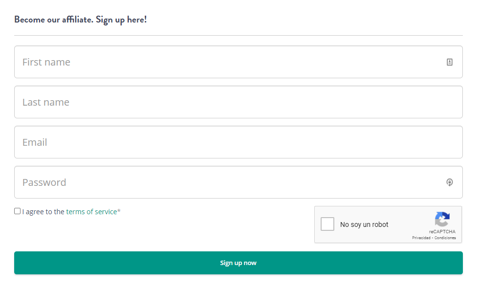Open the reCAPTCHA Privacidad link
The width and height of the screenshot is (479, 290).
click(x=421, y=238)
